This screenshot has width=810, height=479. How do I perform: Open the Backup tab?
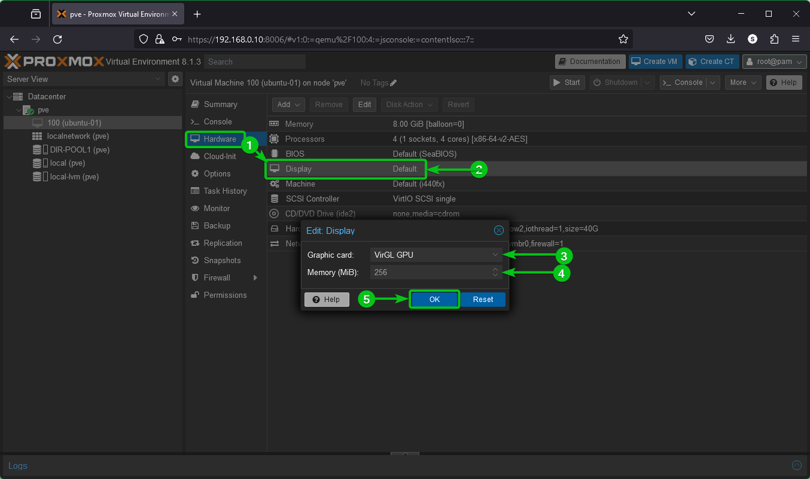[x=226, y=225]
